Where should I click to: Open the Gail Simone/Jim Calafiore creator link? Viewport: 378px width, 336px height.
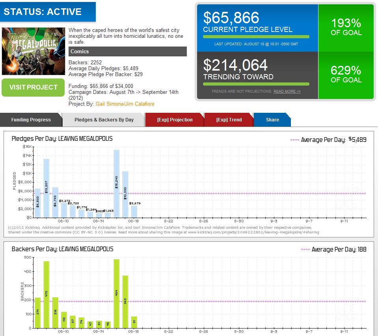[x=125, y=104]
